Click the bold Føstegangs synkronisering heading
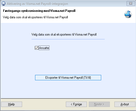This screenshot has width=136, height=111. (x=39, y=11)
